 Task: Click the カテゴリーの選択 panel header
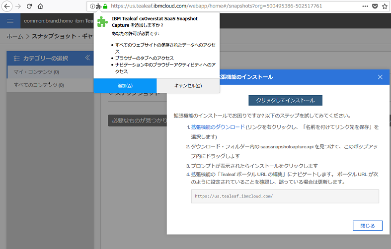click(x=50, y=58)
